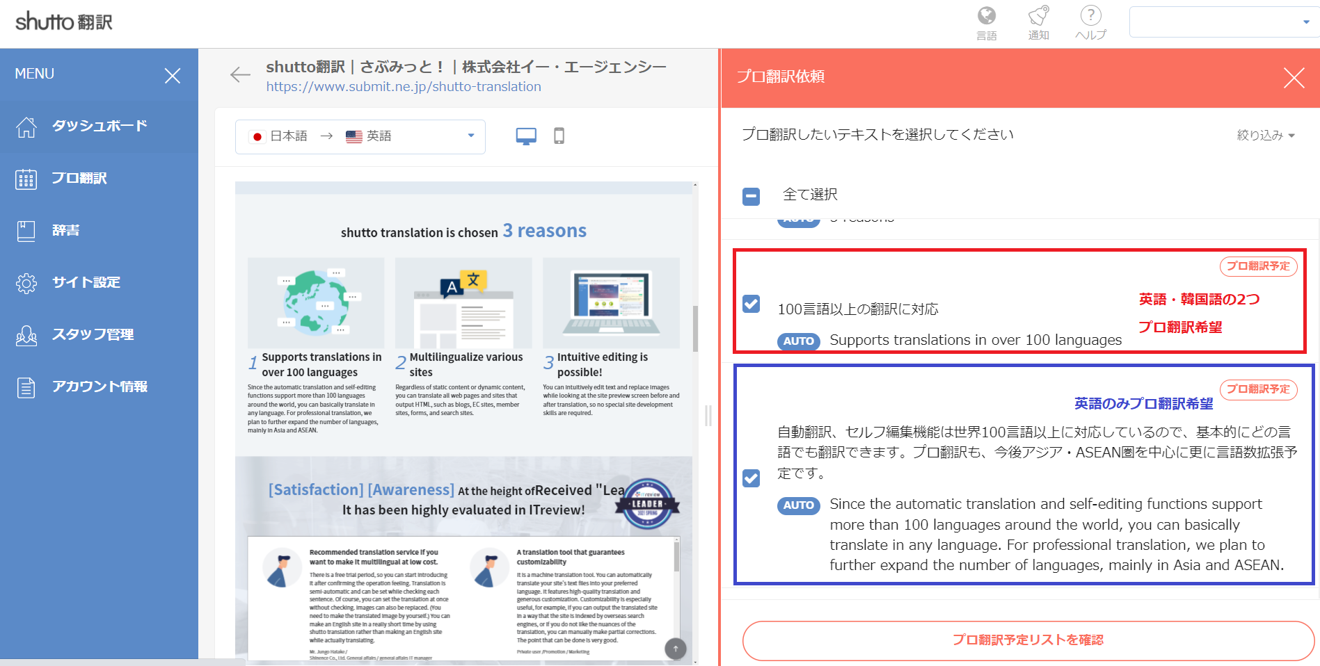Screen dimensions: 1320x666
Task: Click プロ翻訳したいテキストを選択してください instruction text
Action: click(877, 134)
